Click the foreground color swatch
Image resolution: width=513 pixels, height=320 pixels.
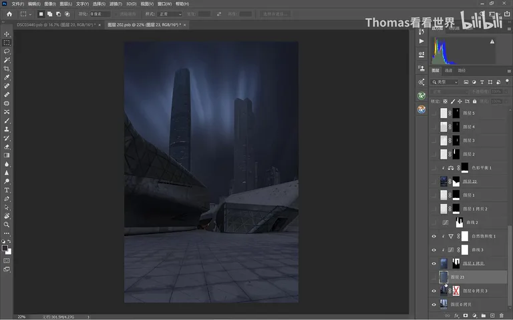tap(5, 248)
